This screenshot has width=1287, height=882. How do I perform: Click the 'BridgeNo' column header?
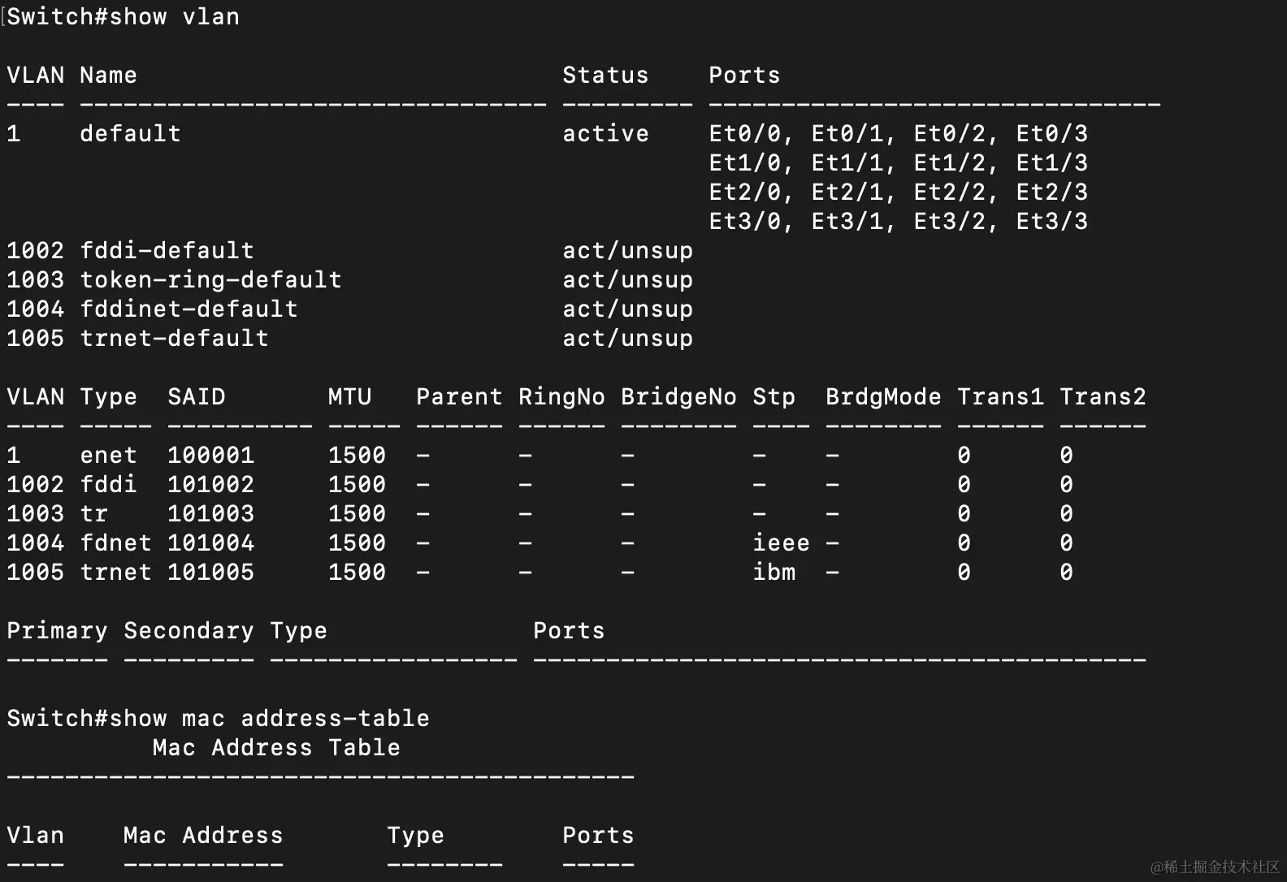679,397
